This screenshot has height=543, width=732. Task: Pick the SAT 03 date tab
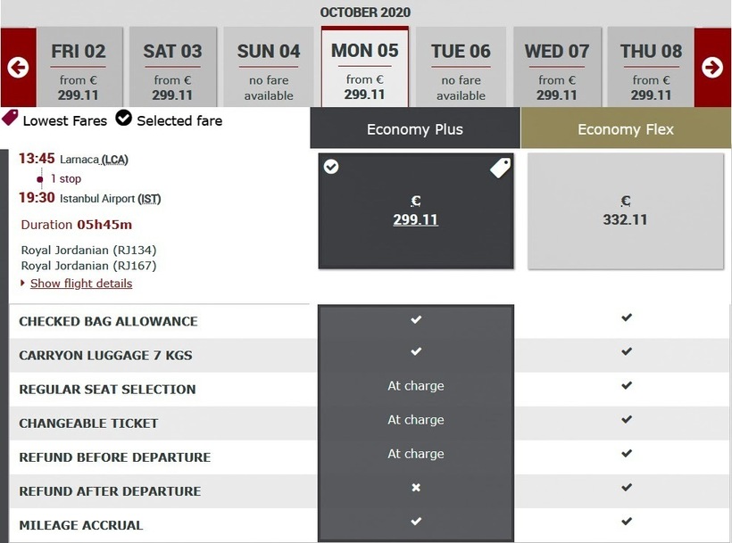[172, 67]
